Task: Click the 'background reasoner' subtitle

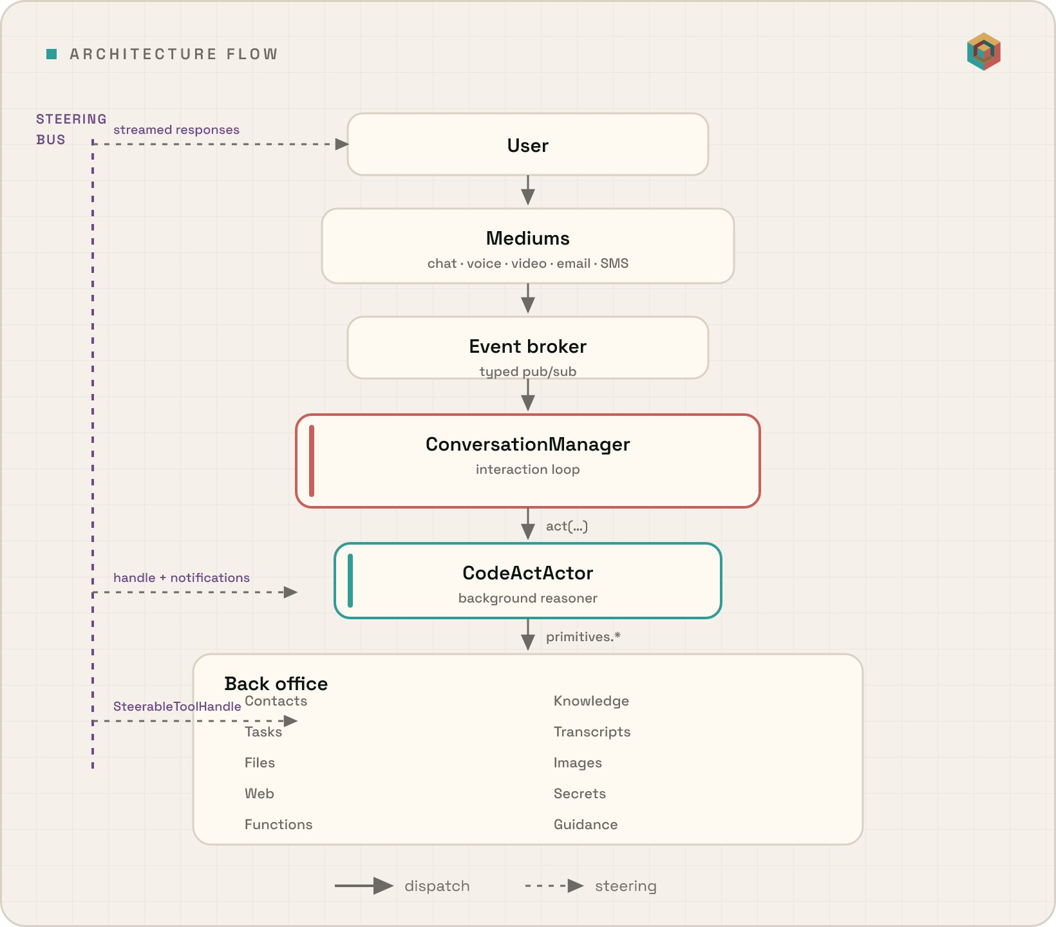Action: (x=528, y=598)
